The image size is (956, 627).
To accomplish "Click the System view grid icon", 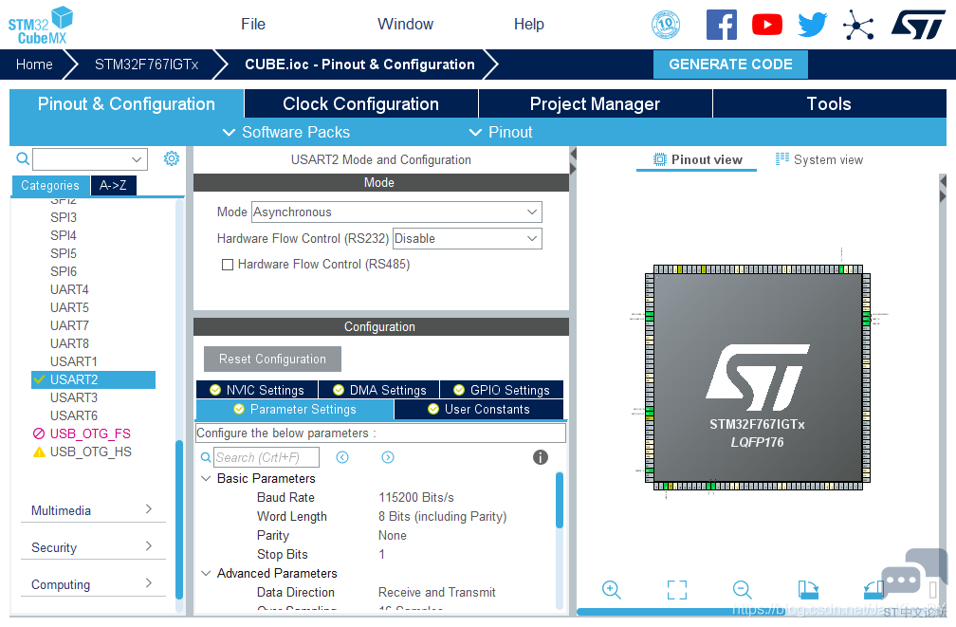I will (x=781, y=159).
